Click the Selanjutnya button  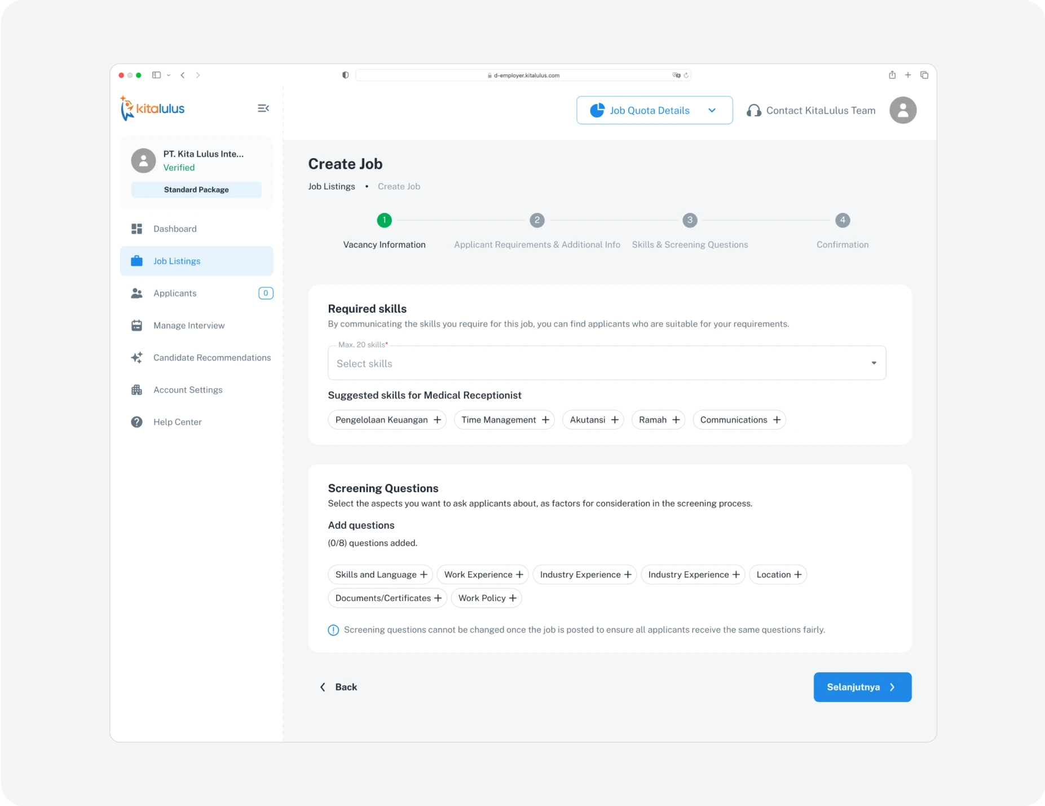(x=862, y=687)
